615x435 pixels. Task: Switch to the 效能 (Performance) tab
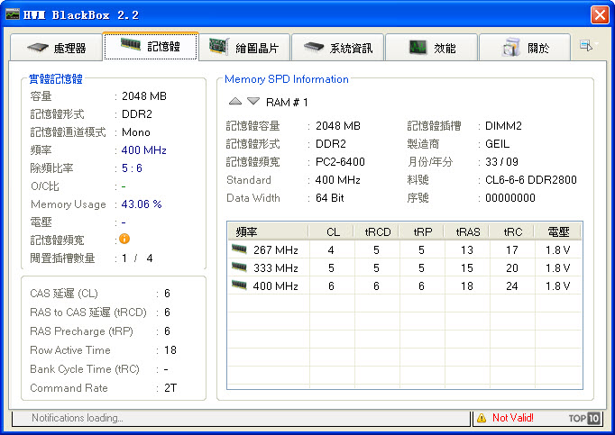click(432, 48)
